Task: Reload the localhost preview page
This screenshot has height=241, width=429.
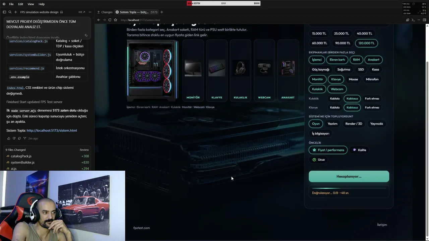Action: click(110, 20)
